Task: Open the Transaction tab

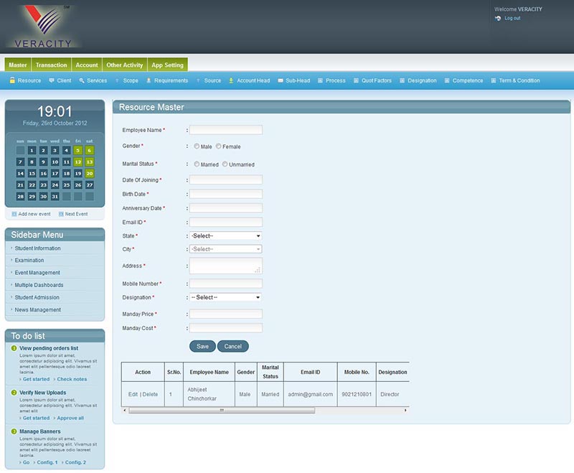Action: click(x=51, y=65)
